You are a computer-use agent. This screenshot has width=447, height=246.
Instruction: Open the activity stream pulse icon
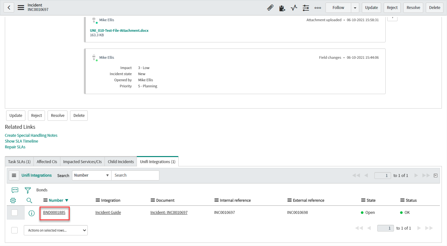click(x=294, y=8)
